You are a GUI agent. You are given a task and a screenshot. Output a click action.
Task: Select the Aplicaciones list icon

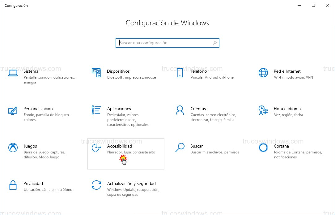pyautogui.click(x=96, y=110)
